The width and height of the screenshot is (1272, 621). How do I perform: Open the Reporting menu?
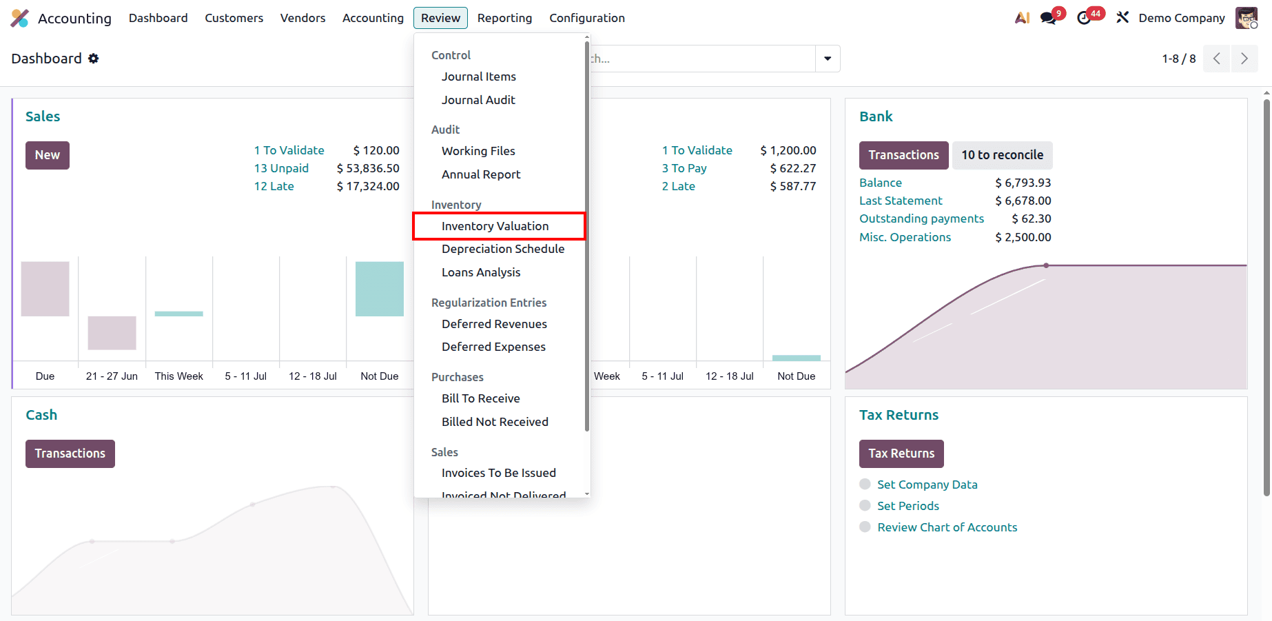504,18
